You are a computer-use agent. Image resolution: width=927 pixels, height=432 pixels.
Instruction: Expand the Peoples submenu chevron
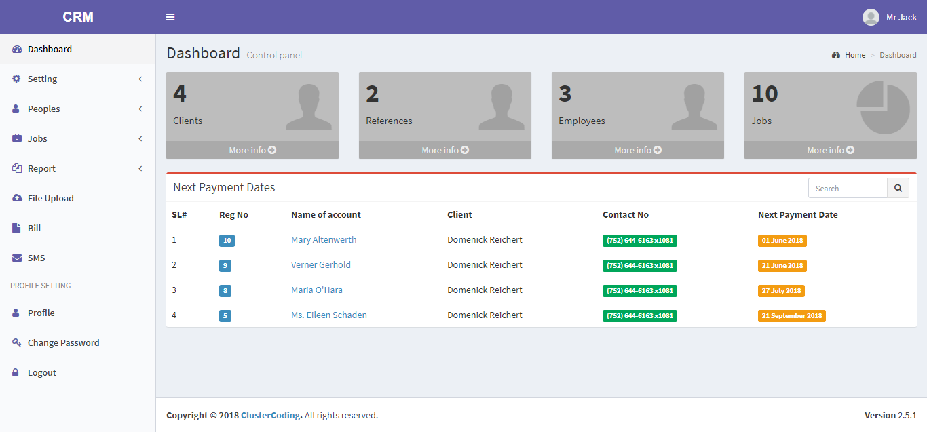click(140, 109)
